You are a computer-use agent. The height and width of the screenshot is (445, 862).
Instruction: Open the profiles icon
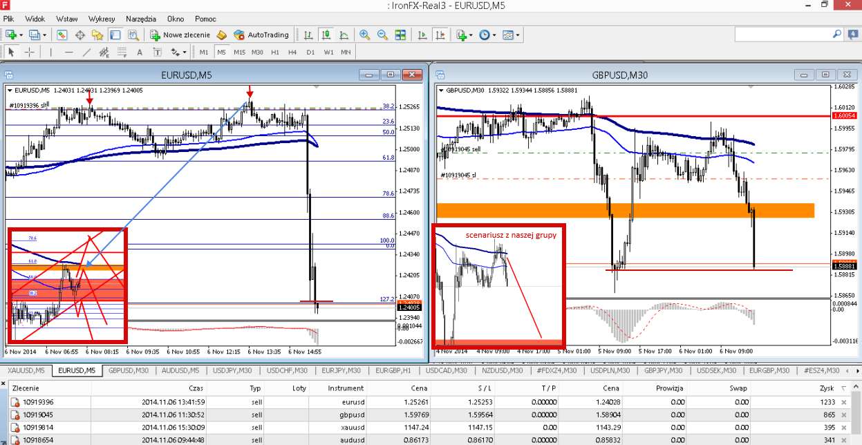point(35,35)
